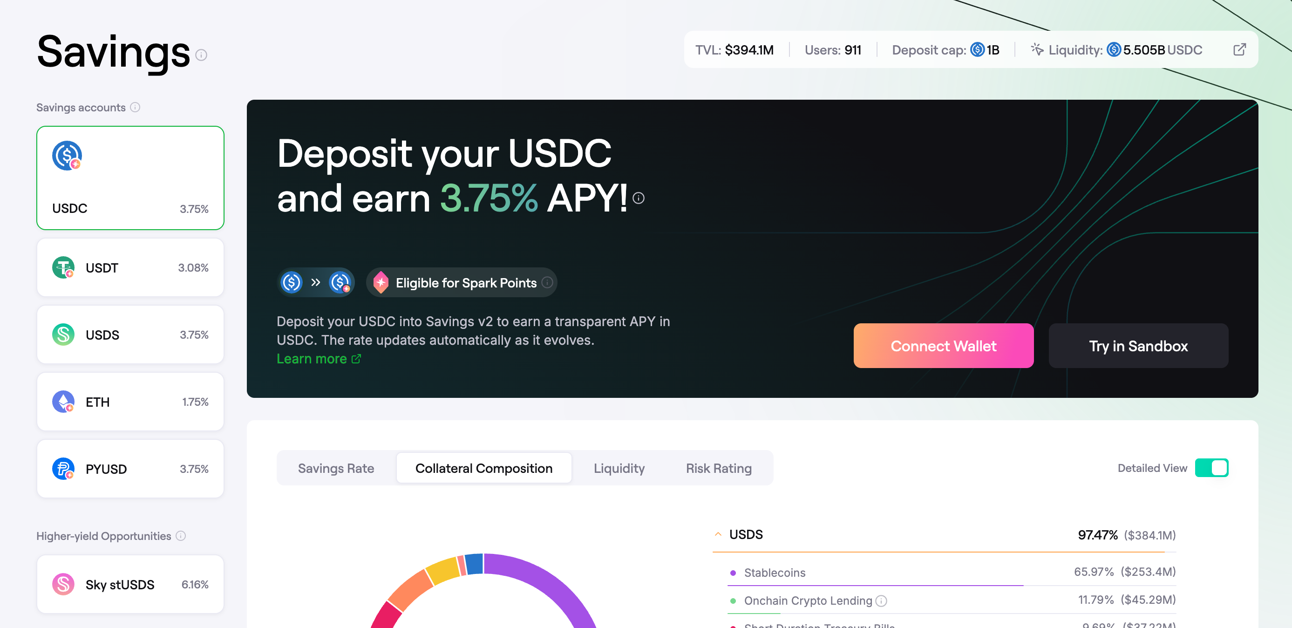
Task: Collapse the USDS collateral section
Action: [x=718, y=534]
